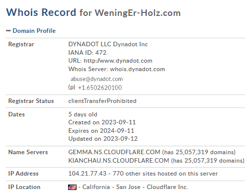Click the whois.dynadot.com server text
This screenshot has height=193, width=246.
pyautogui.click(x=138, y=69)
